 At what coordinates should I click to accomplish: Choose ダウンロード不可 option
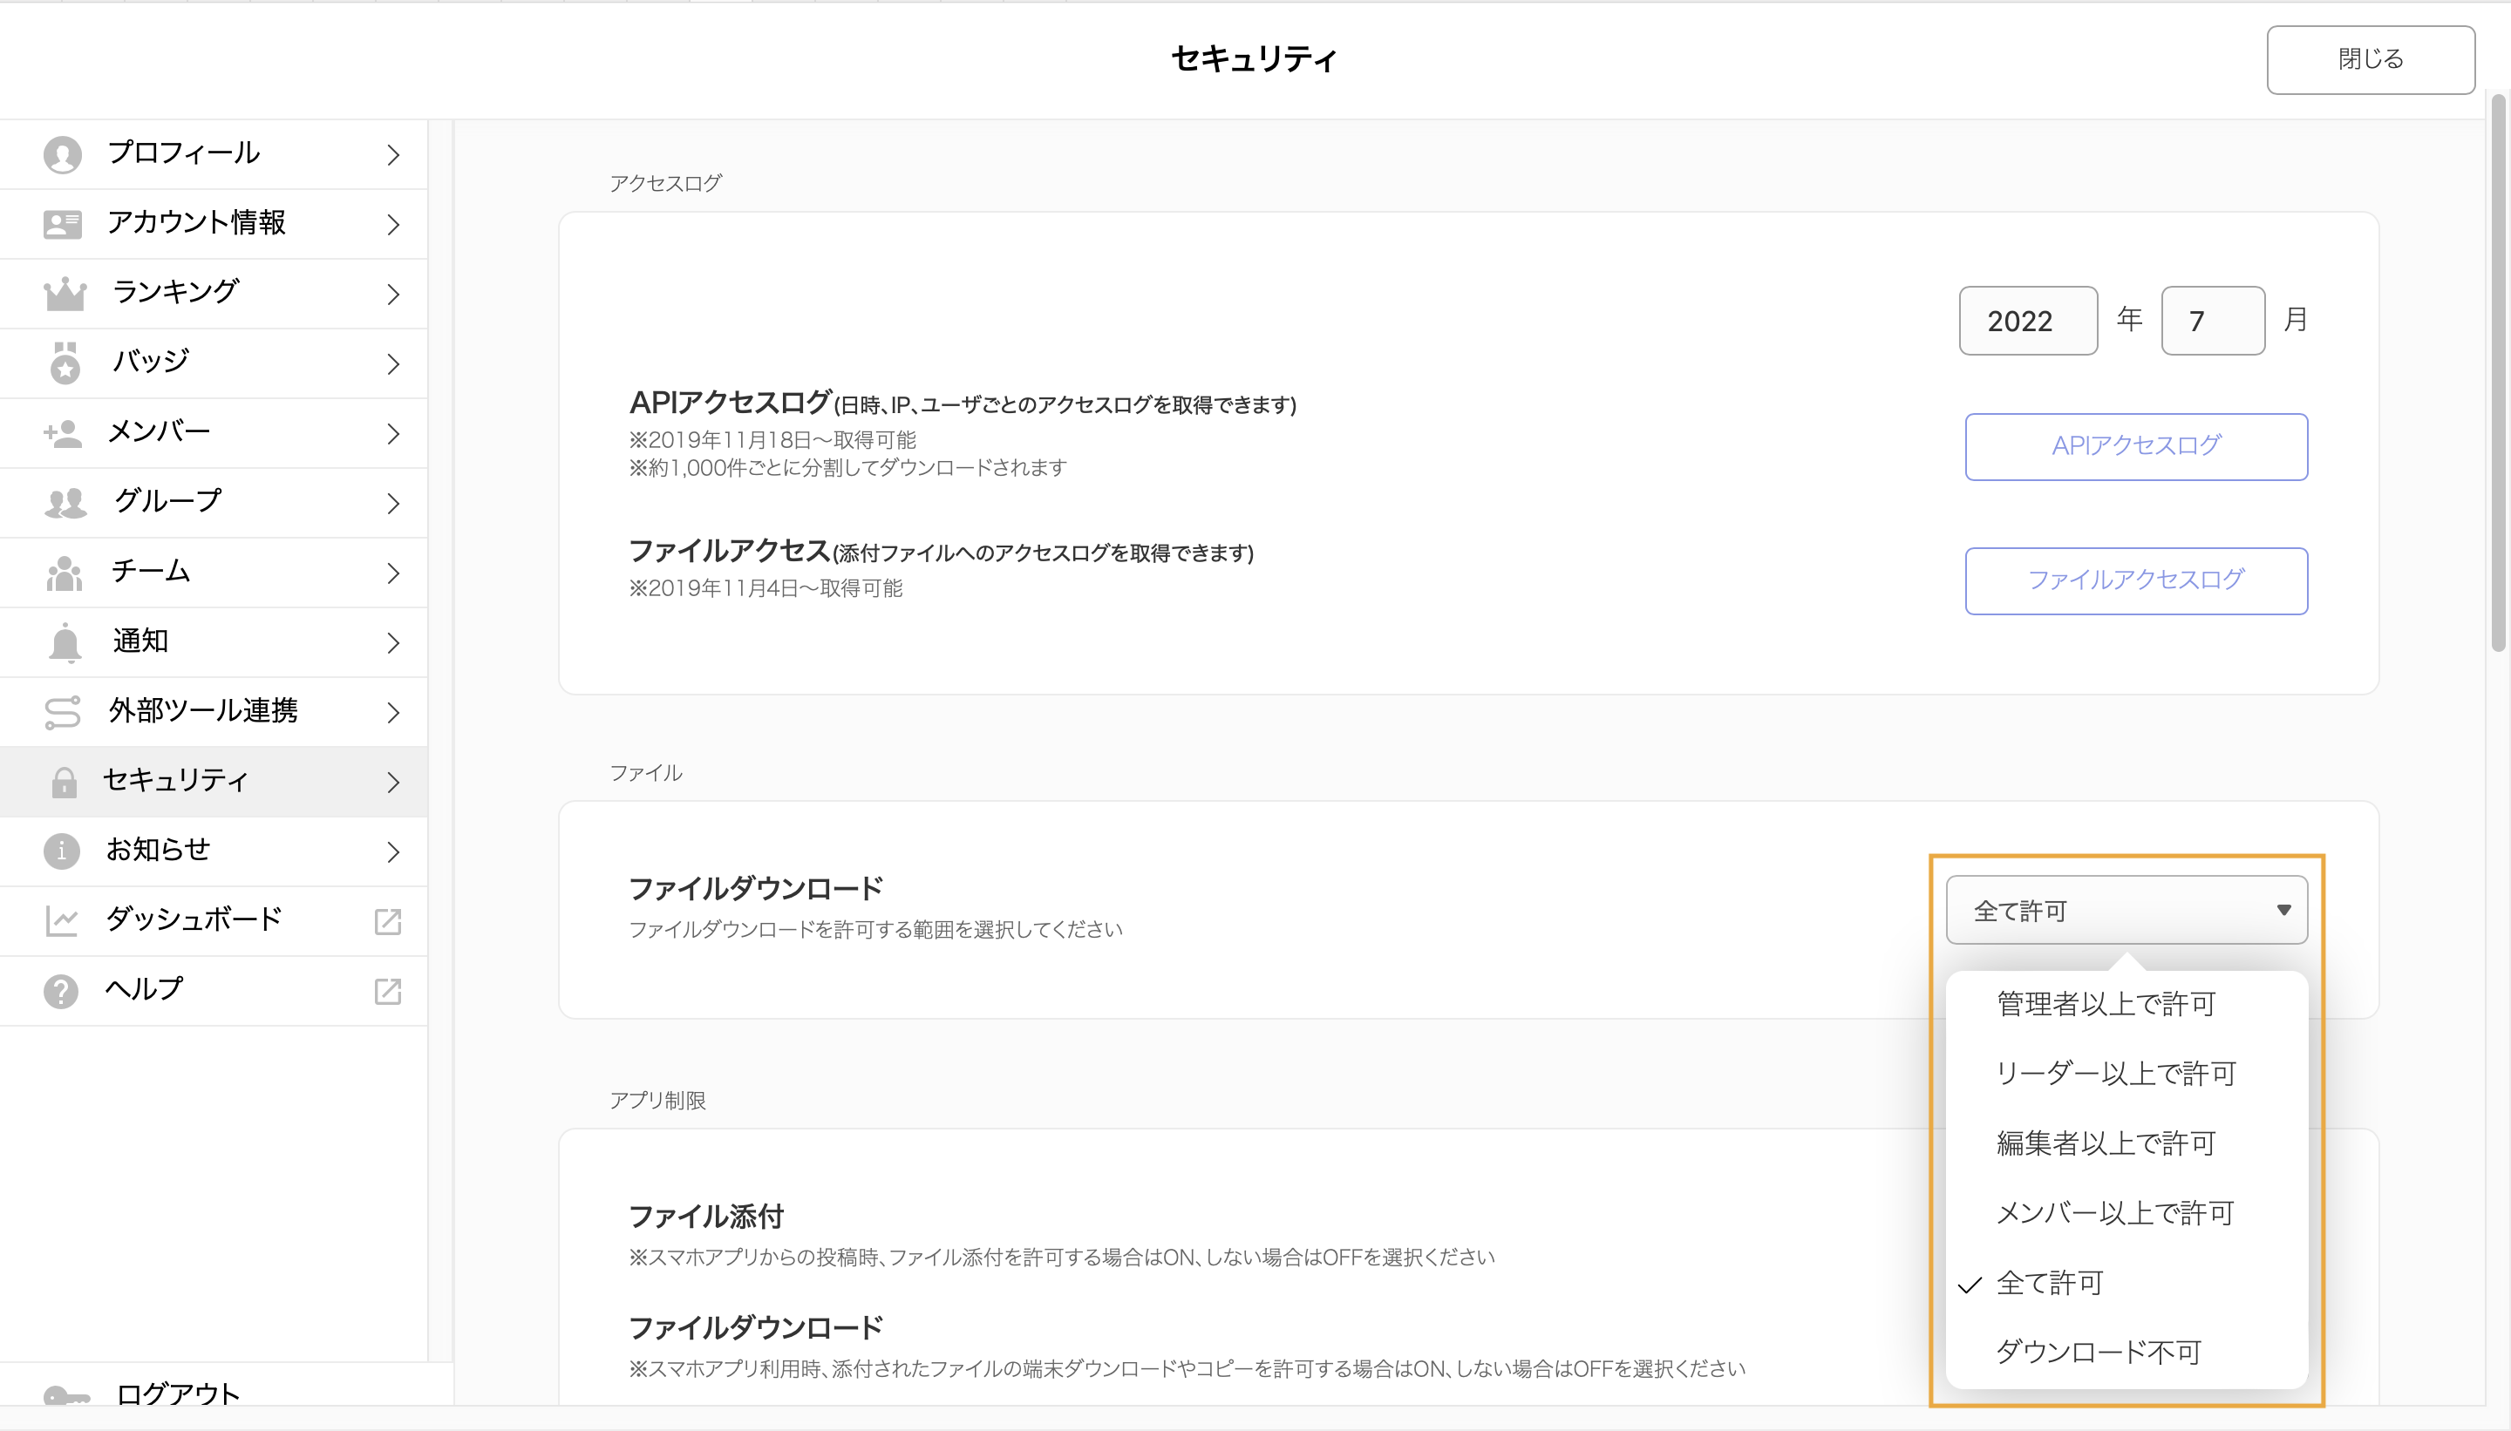[2127, 1353]
